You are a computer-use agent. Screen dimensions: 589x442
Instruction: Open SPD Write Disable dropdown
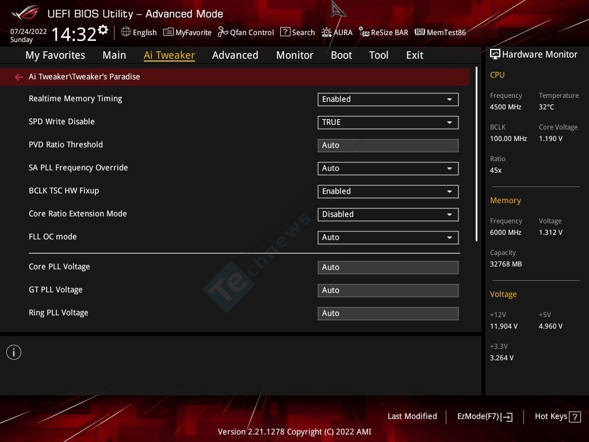tap(388, 122)
